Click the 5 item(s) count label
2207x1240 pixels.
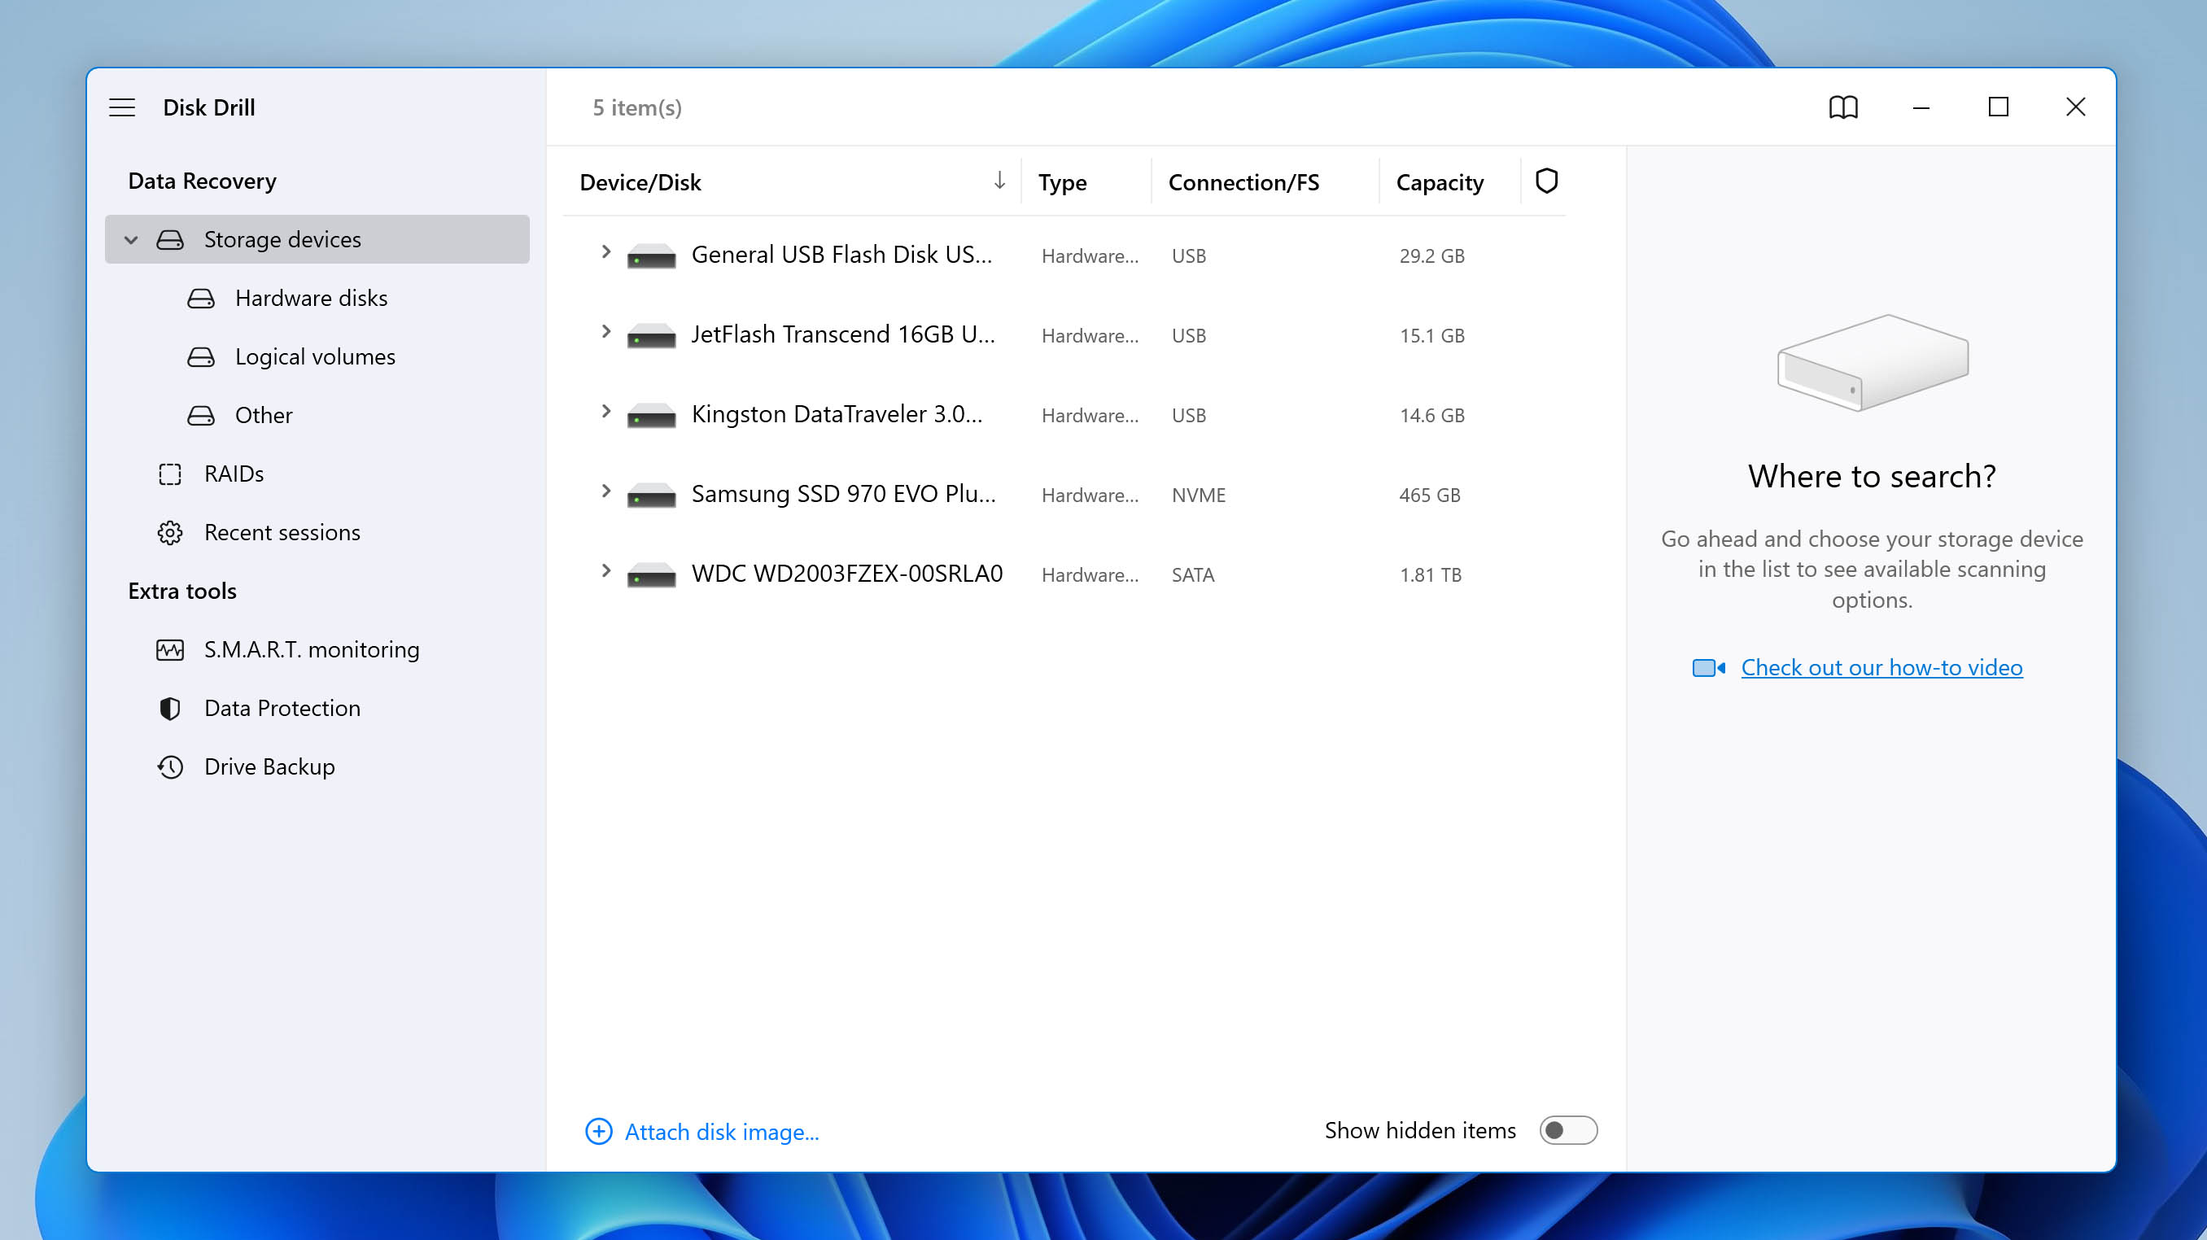point(636,107)
